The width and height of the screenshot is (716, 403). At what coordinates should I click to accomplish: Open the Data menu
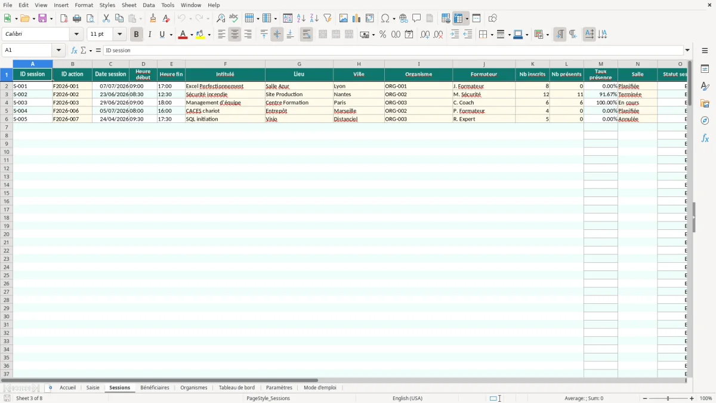[149, 5]
